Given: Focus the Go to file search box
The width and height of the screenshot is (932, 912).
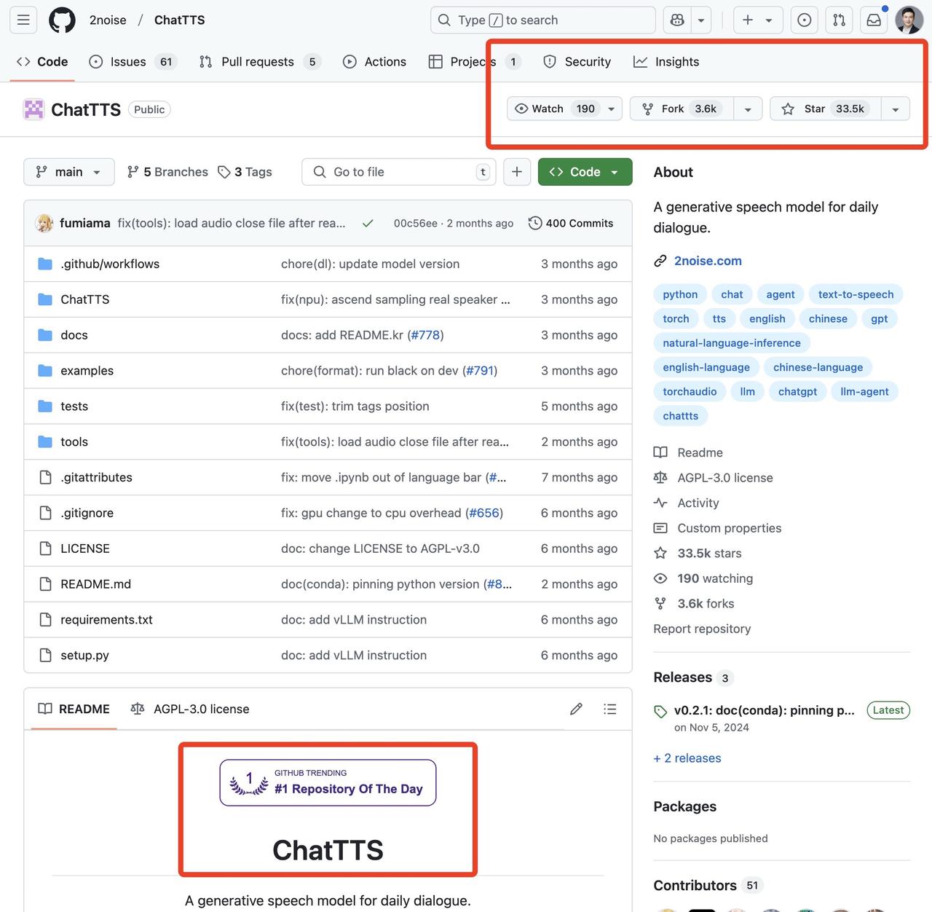Looking at the screenshot, I should point(399,172).
